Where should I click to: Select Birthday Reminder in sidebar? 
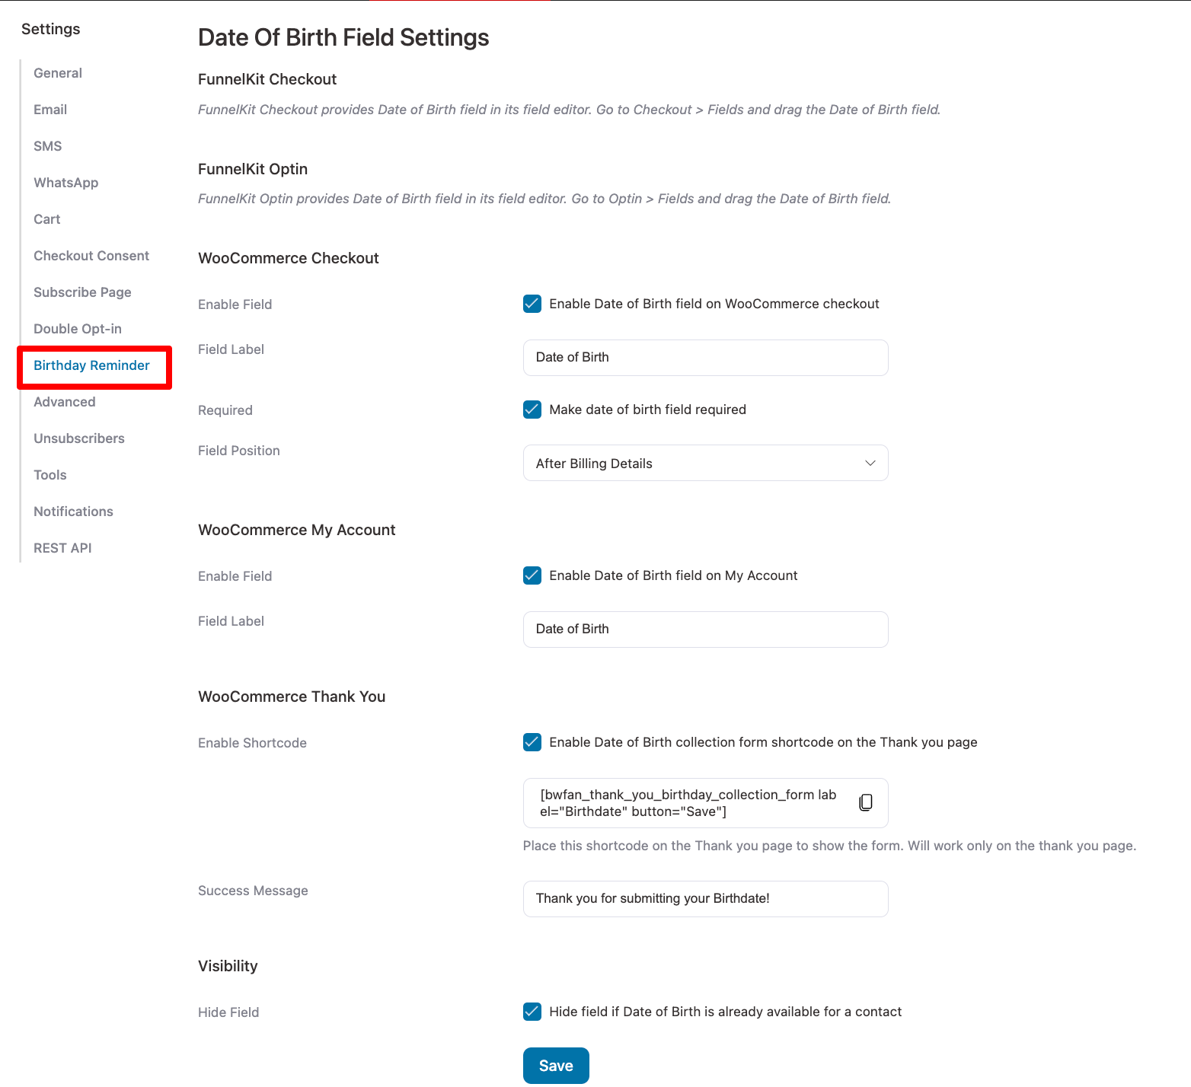[x=91, y=365]
